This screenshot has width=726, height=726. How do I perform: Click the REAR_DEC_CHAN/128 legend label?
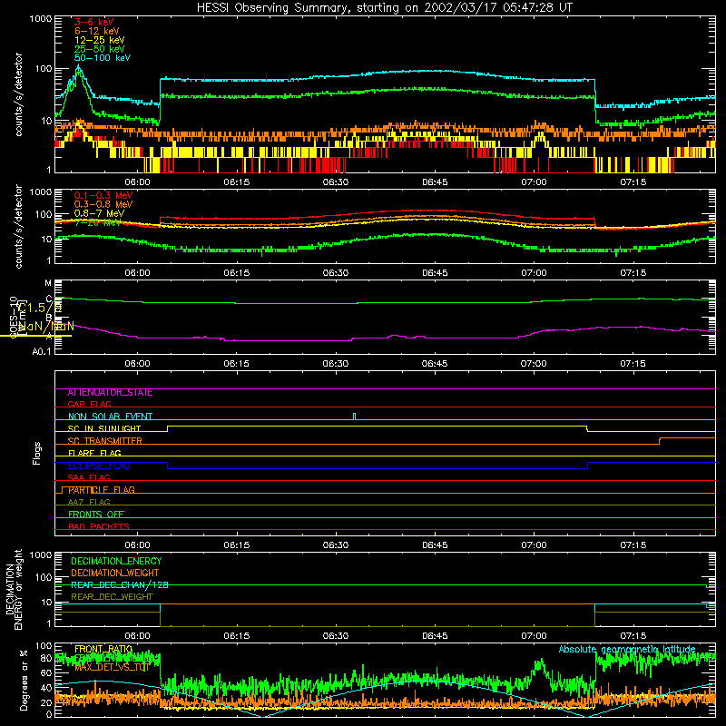[x=120, y=584]
